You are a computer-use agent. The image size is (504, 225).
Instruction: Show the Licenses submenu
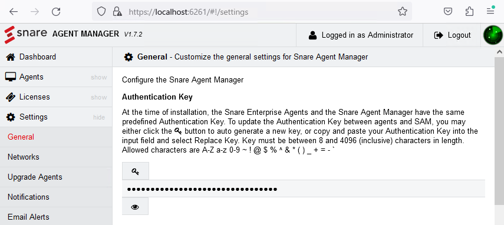(x=98, y=97)
